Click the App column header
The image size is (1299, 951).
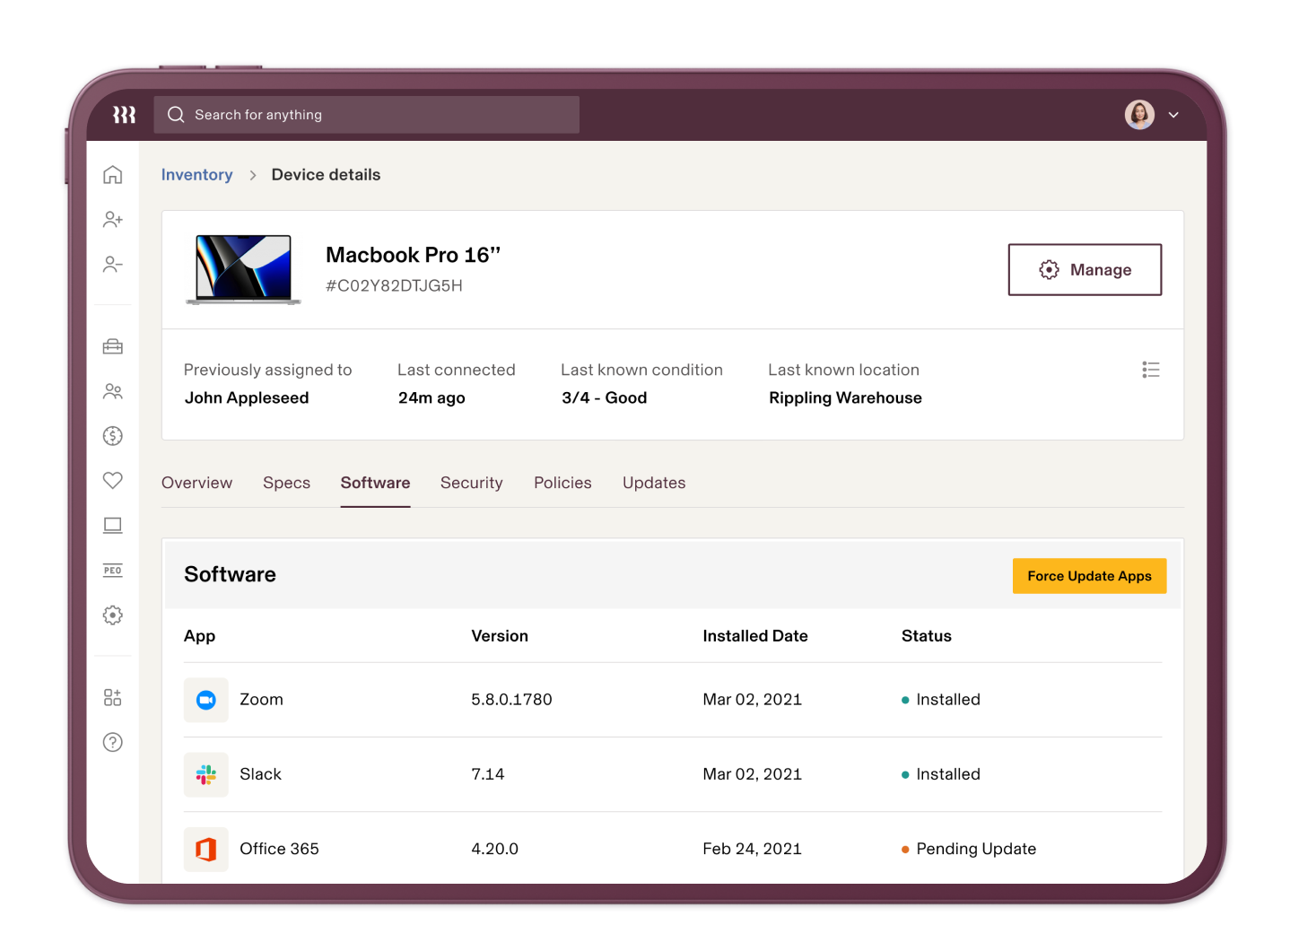(199, 636)
